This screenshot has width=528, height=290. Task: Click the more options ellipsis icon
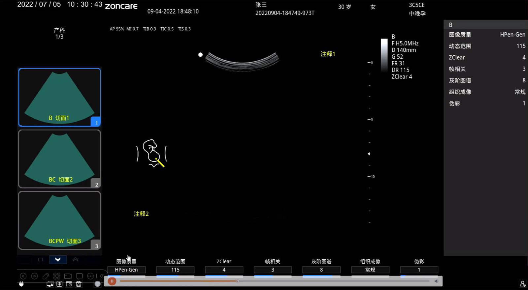[x=90, y=276]
